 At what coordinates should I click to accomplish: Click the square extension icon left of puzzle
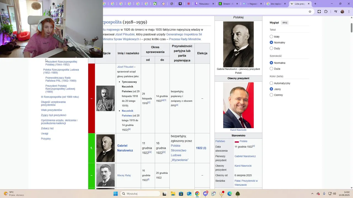click(x=319, y=12)
